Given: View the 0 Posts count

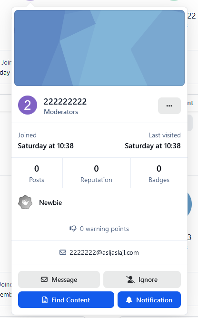Looking at the screenshot, I should click(x=37, y=173).
